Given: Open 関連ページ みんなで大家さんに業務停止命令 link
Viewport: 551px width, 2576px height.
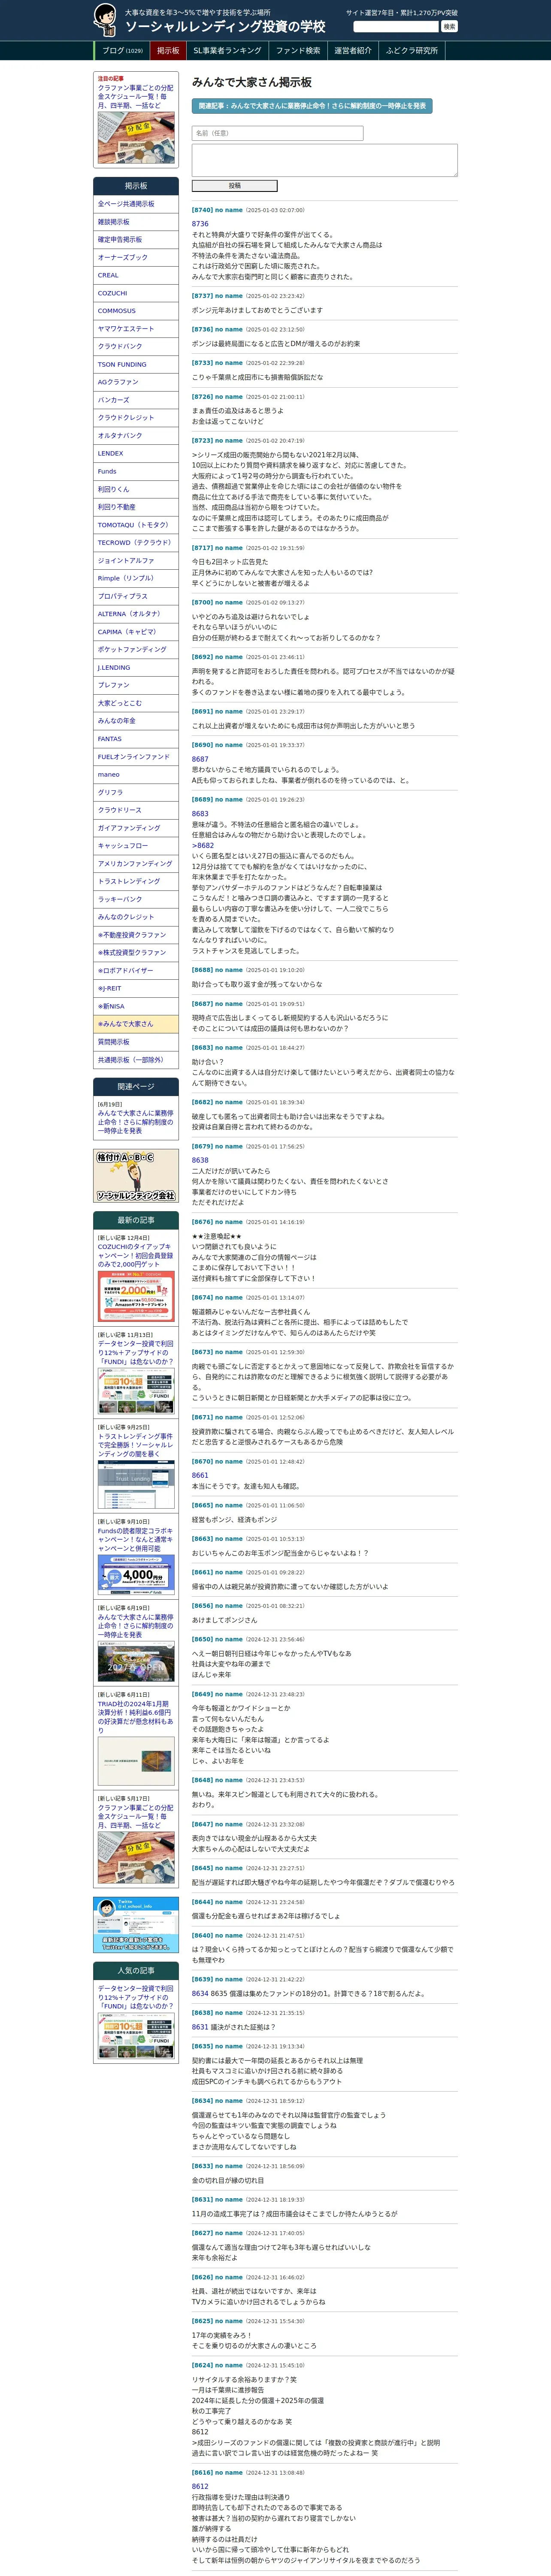Looking at the screenshot, I should (135, 1122).
